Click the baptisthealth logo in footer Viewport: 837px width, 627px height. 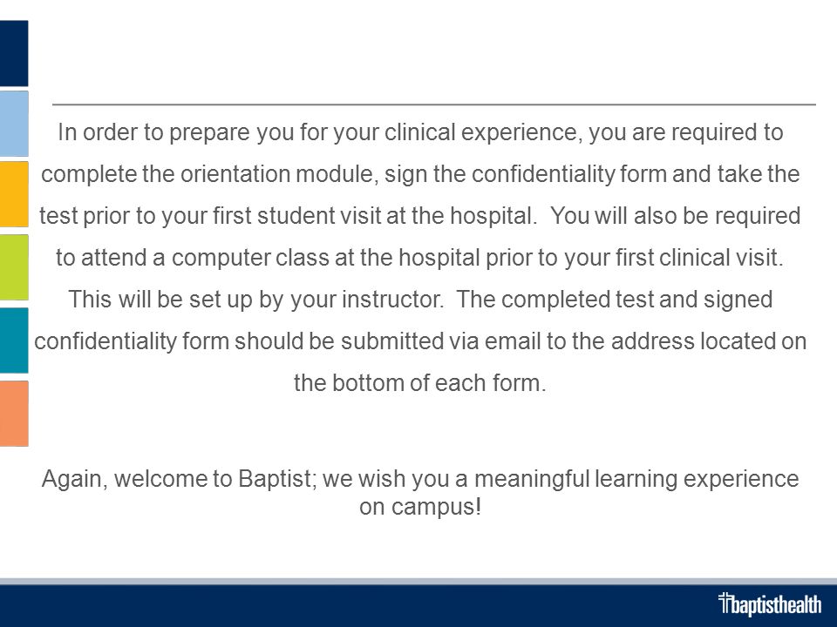click(770, 604)
